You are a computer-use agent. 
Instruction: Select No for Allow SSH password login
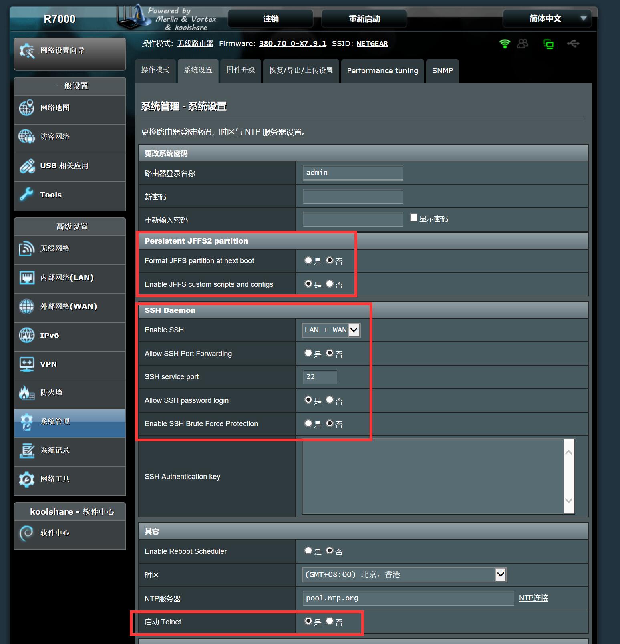(330, 400)
